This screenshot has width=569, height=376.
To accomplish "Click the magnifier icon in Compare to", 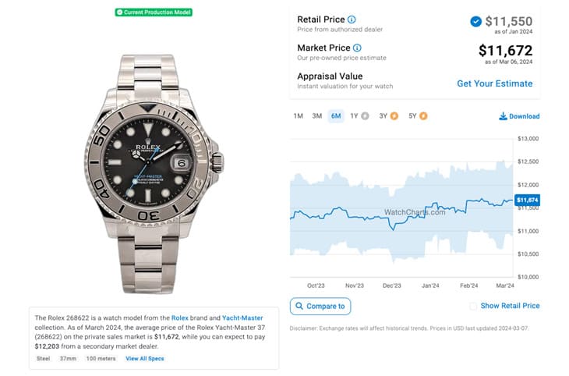I will [x=299, y=306].
